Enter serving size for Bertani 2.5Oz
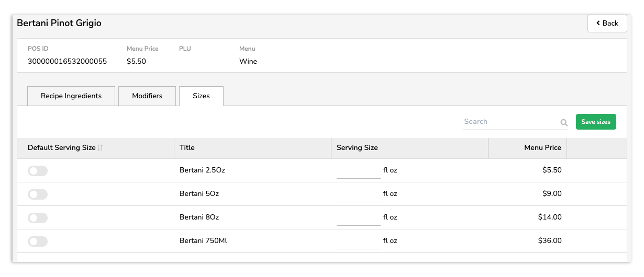 tap(358, 171)
